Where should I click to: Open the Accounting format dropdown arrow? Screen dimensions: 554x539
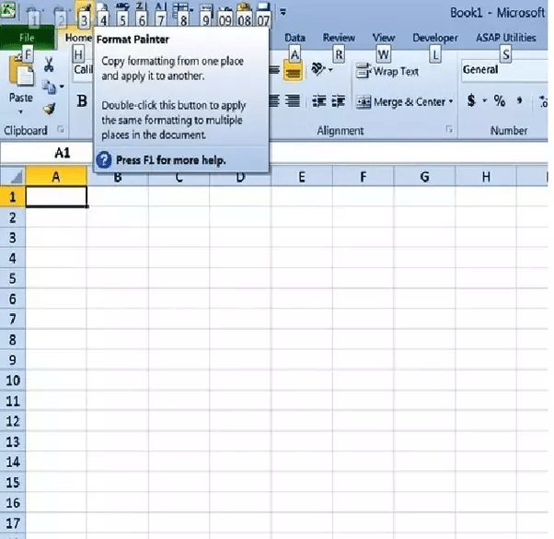[x=485, y=100]
